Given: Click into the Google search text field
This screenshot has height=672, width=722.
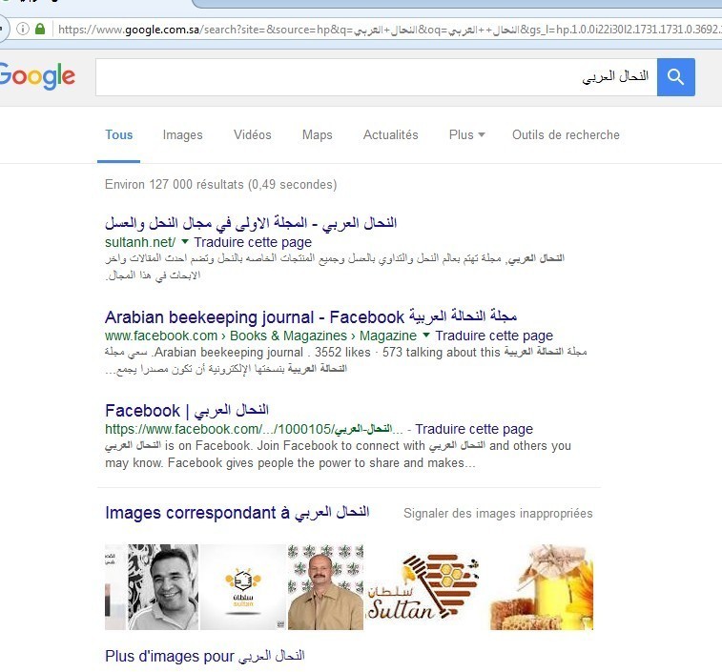Looking at the screenshot, I should [x=376, y=77].
